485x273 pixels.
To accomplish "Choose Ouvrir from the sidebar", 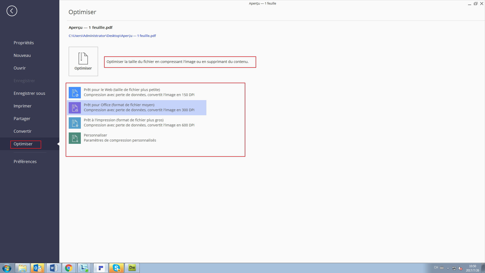I will pos(20,68).
